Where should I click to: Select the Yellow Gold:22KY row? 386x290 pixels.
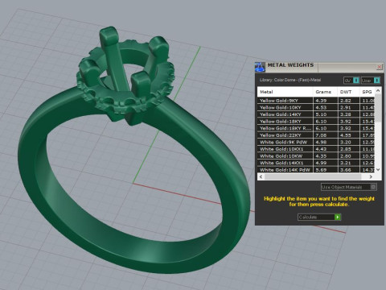(316, 135)
